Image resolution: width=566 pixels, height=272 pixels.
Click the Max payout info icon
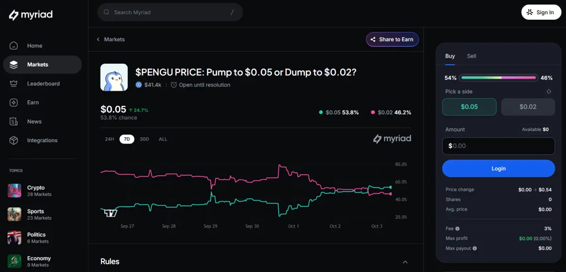[x=474, y=248]
